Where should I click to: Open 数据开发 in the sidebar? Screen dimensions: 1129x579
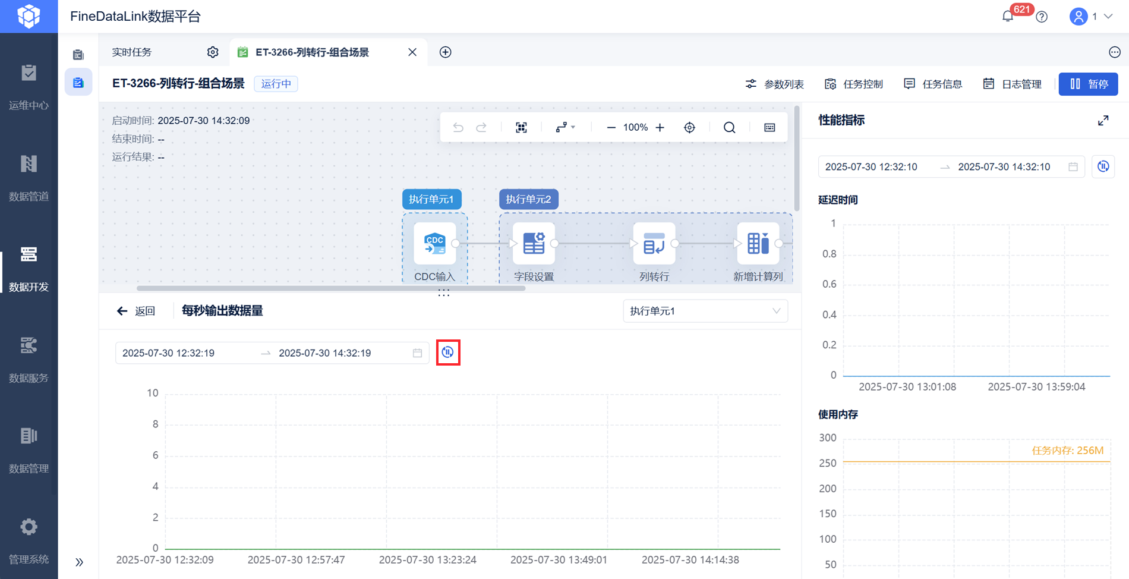coord(29,269)
